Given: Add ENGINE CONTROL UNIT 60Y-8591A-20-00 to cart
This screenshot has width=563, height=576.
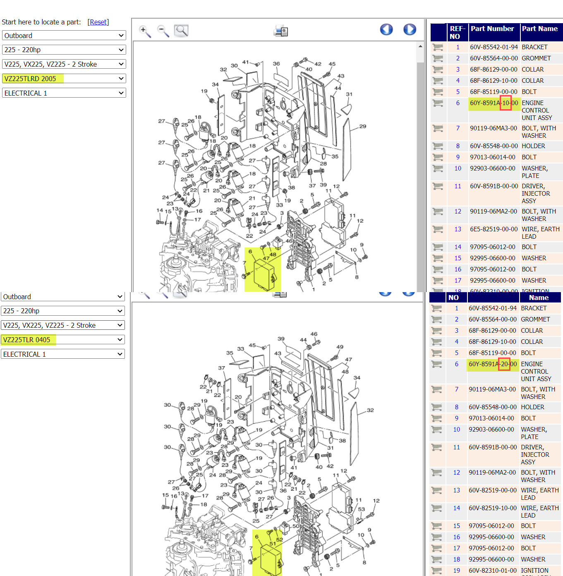Looking at the screenshot, I should pos(436,364).
